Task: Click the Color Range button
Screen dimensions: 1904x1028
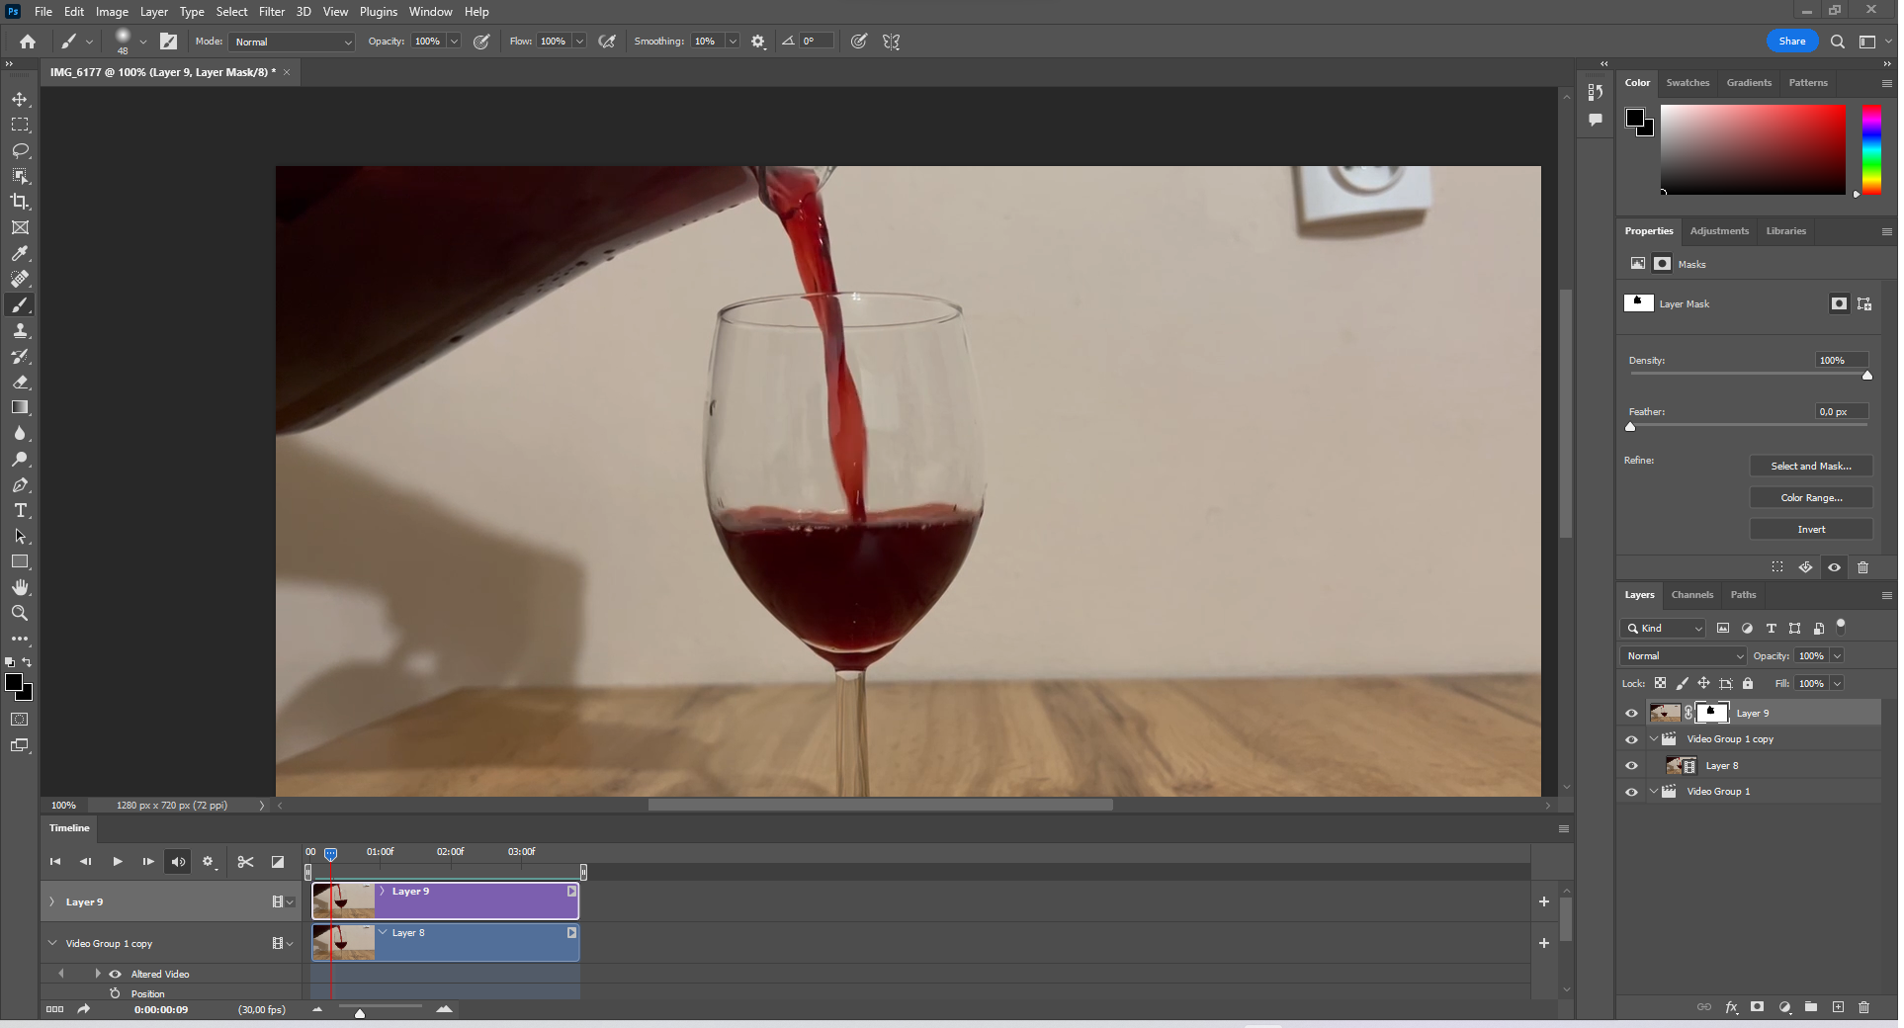Action: (x=1811, y=498)
